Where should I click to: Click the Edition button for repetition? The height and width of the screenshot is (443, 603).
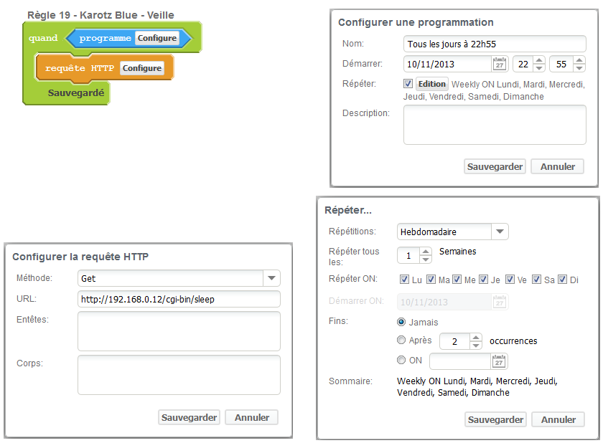(432, 84)
